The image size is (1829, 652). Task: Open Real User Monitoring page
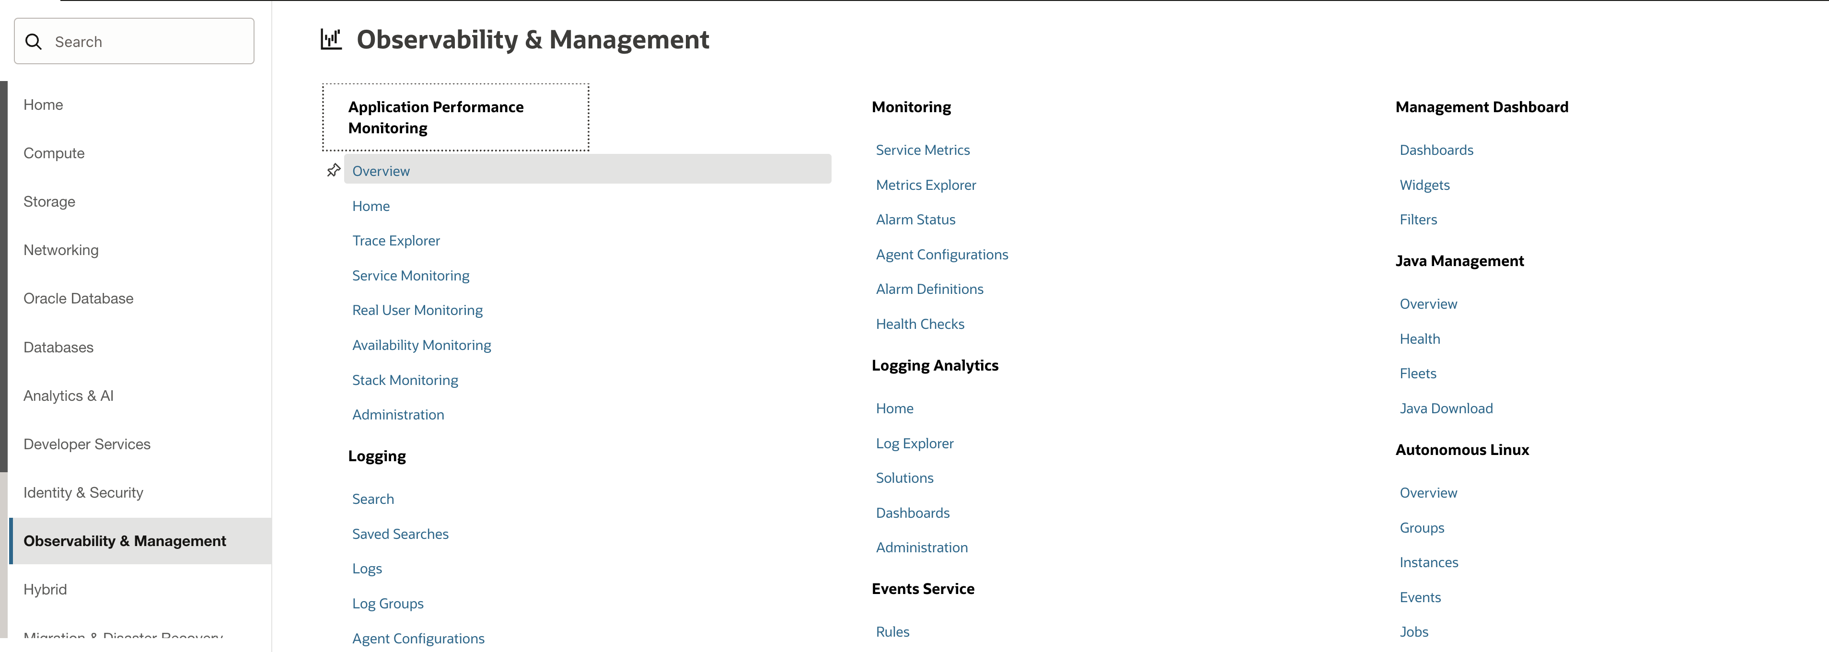(x=417, y=310)
